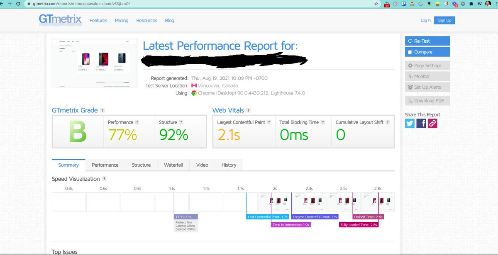This screenshot has height=255, width=498.
Task: Click the Download PDF button
Action: click(427, 100)
